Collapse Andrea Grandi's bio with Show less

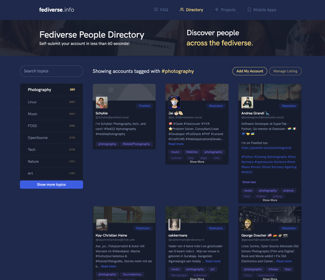[x=249, y=182]
